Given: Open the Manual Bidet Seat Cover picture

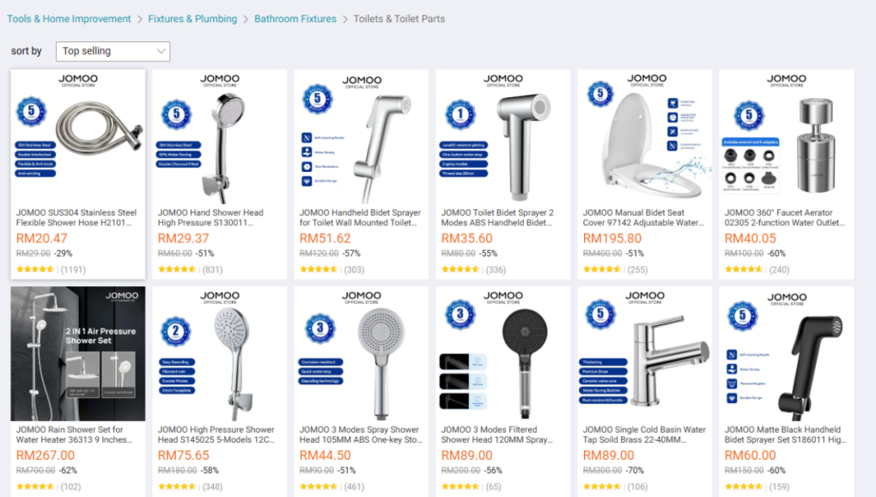Looking at the screenshot, I should [645, 137].
